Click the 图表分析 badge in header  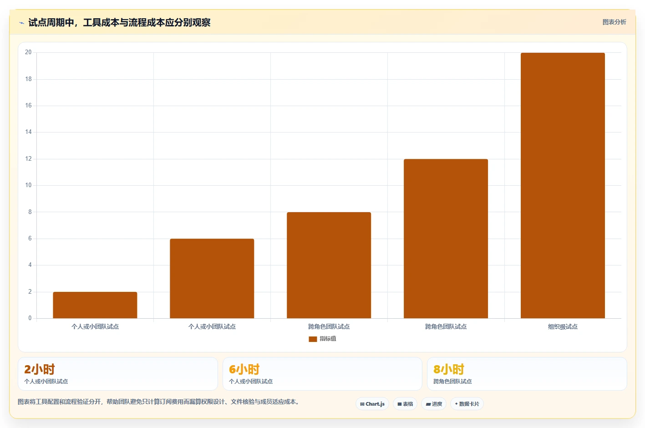(614, 22)
